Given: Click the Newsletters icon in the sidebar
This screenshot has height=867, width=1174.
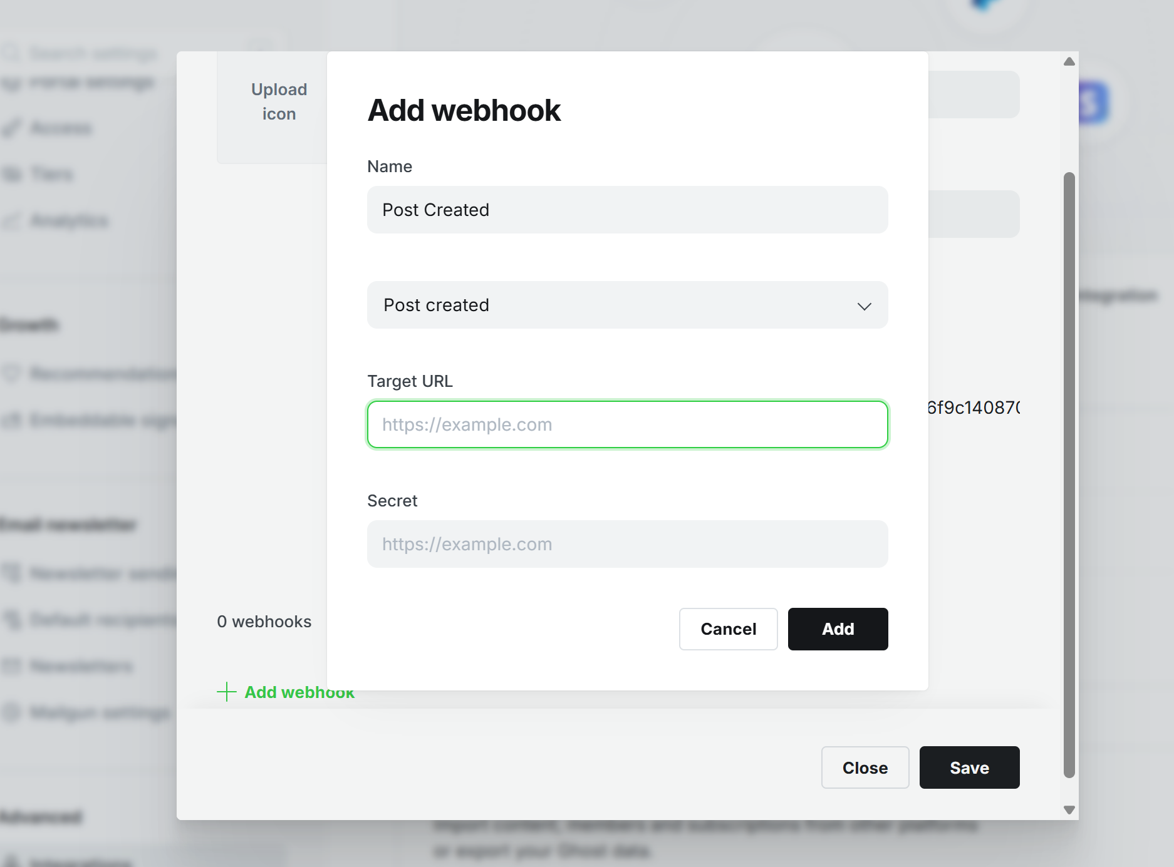Looking at the screenshot, I should pos(11,666).
